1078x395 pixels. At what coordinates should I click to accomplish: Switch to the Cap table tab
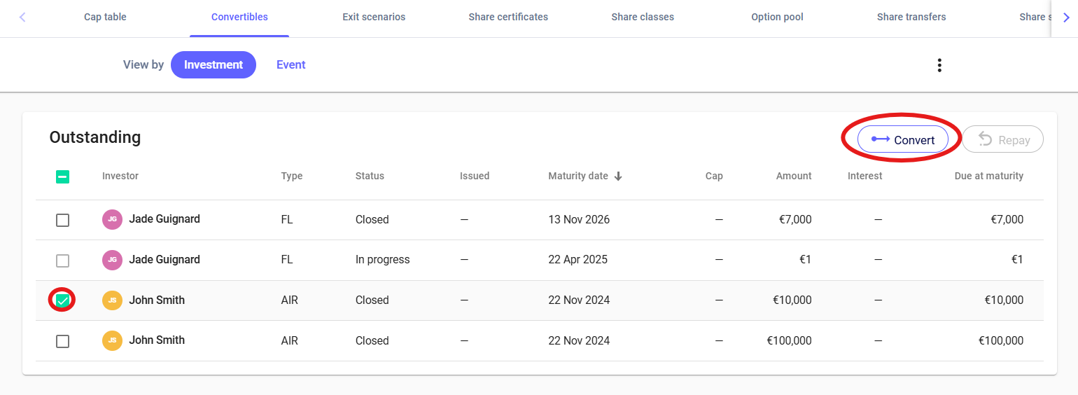(105, 17)
